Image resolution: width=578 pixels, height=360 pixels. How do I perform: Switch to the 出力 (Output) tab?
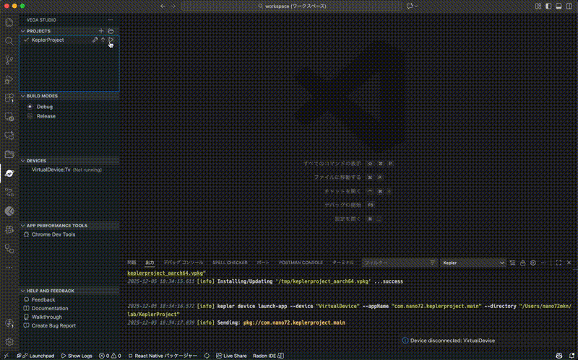pyautogui.click(x=150, y=263)
